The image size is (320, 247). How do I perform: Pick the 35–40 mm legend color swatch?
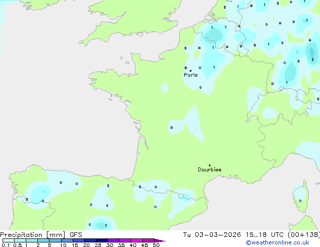pos(125,240)
